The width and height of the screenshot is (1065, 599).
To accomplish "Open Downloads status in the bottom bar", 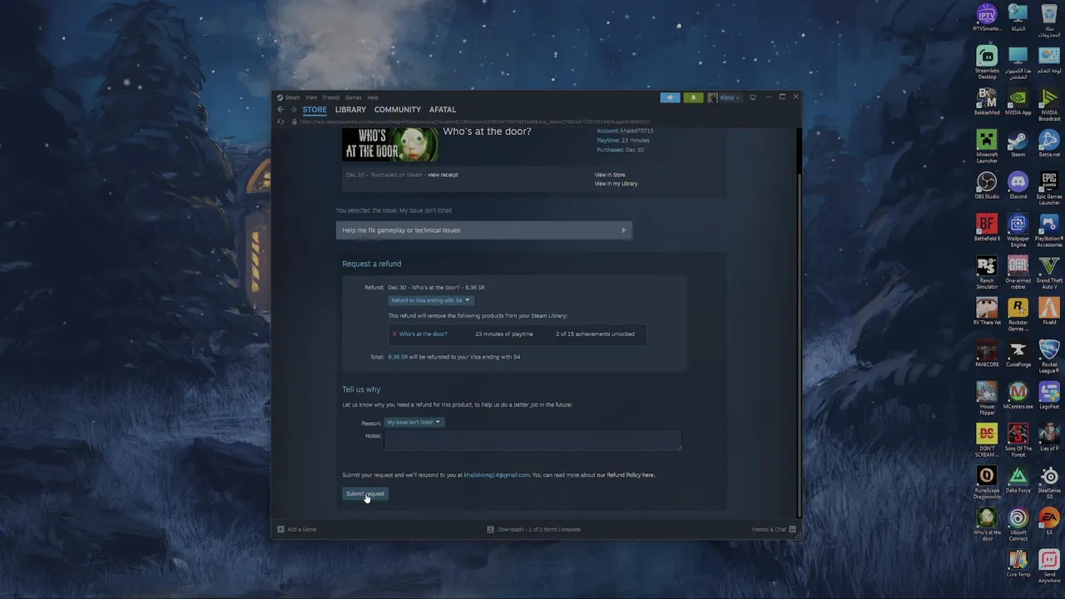I will 534,529.
